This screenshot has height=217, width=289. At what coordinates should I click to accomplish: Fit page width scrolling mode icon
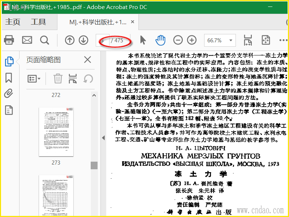248,40
